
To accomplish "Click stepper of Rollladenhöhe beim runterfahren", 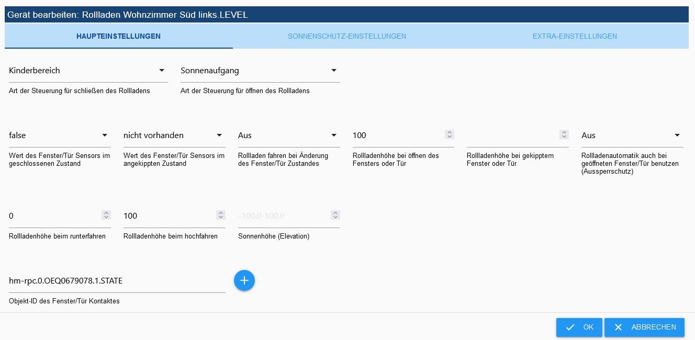I will pyautogui.click(x=106, y=216).
